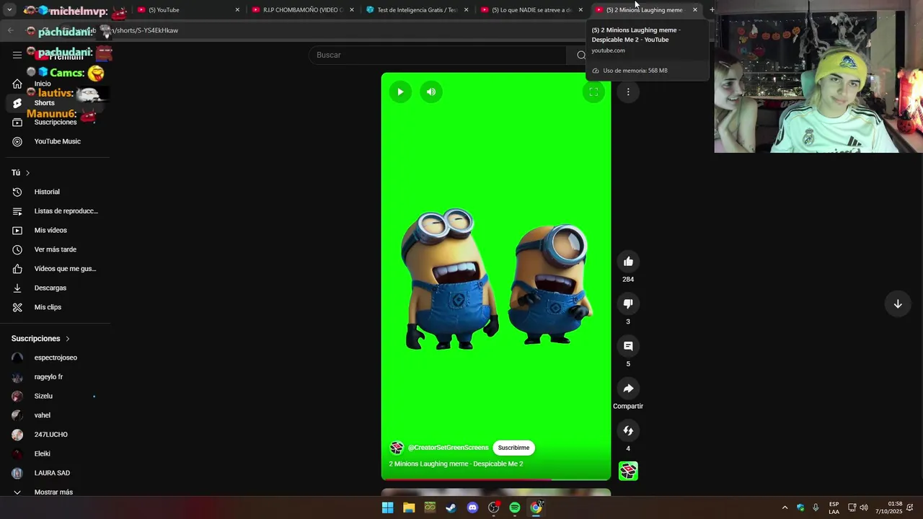The height and width of the screenshot is (519, 923).
Task: Open OBS Studio from the taskbar
Action: [x=493, y=507]
